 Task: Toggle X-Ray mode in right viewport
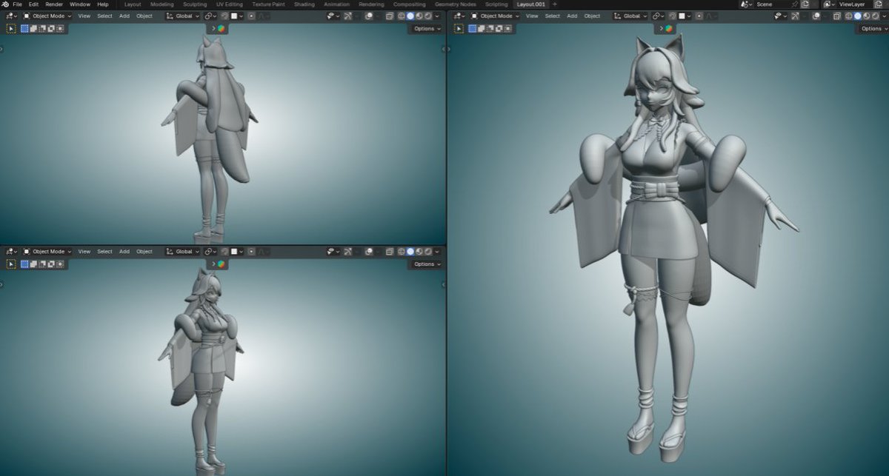(x=837, y=16)
